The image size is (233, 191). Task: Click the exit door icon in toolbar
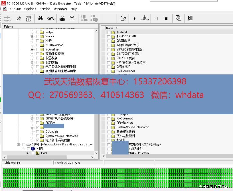click(x=190, y=18)
